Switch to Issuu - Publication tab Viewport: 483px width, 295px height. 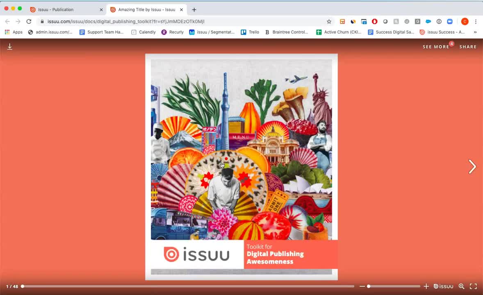66,9
